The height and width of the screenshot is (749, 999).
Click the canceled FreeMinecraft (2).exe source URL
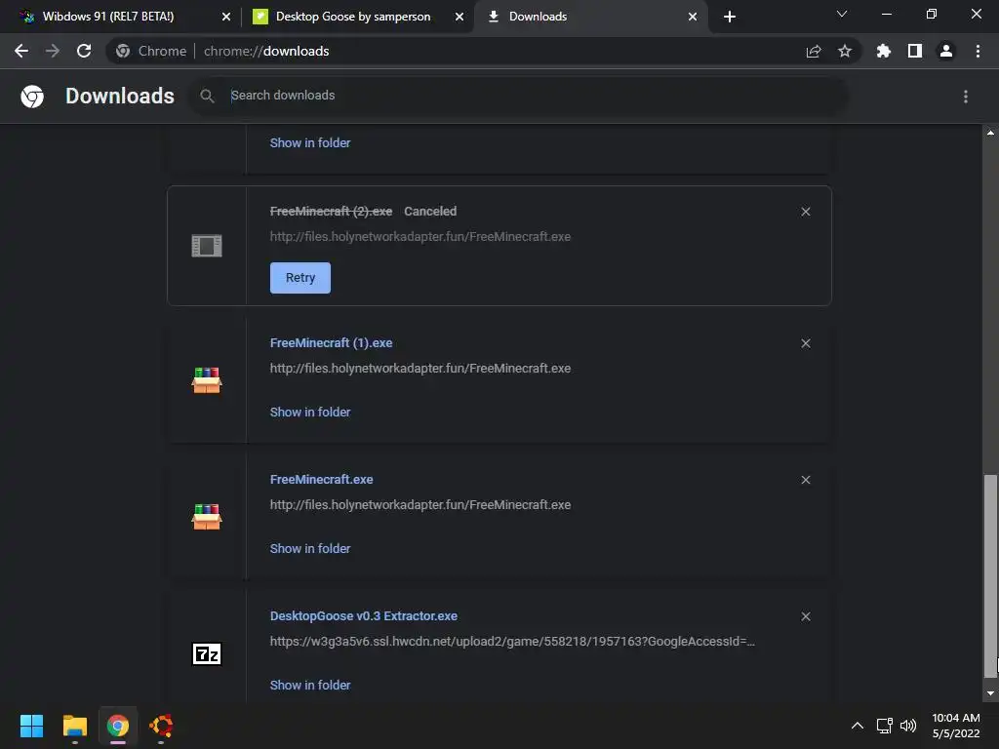pyautogui.click(x=420, y=236)
